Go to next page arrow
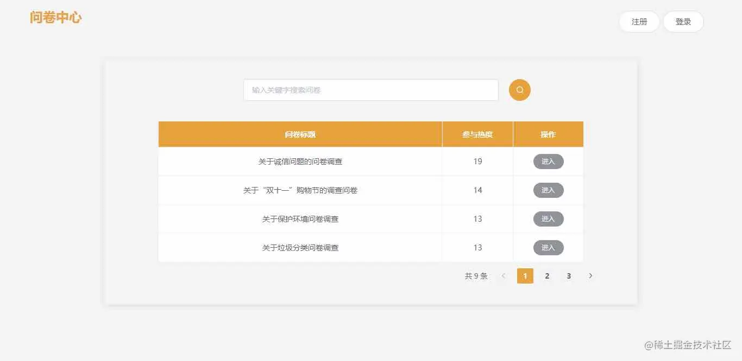This screenshot has height=361, width=742. coord(590,276)
